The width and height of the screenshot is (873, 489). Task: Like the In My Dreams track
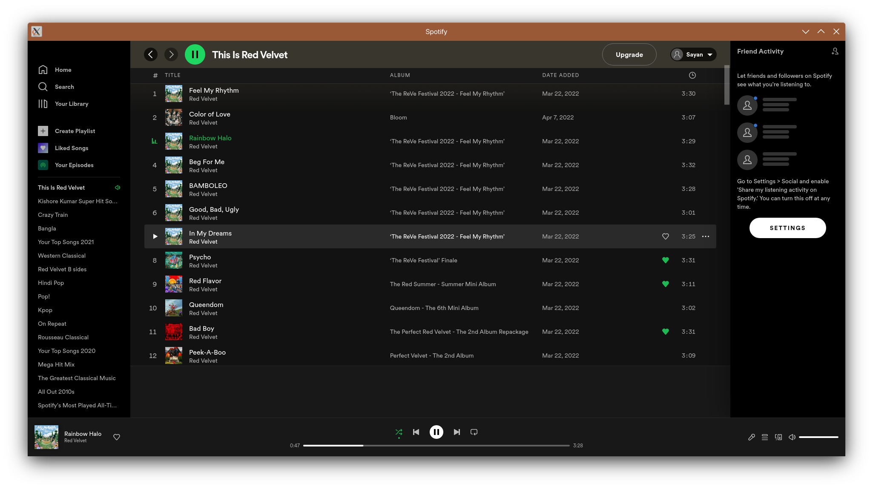coord(665,236)
